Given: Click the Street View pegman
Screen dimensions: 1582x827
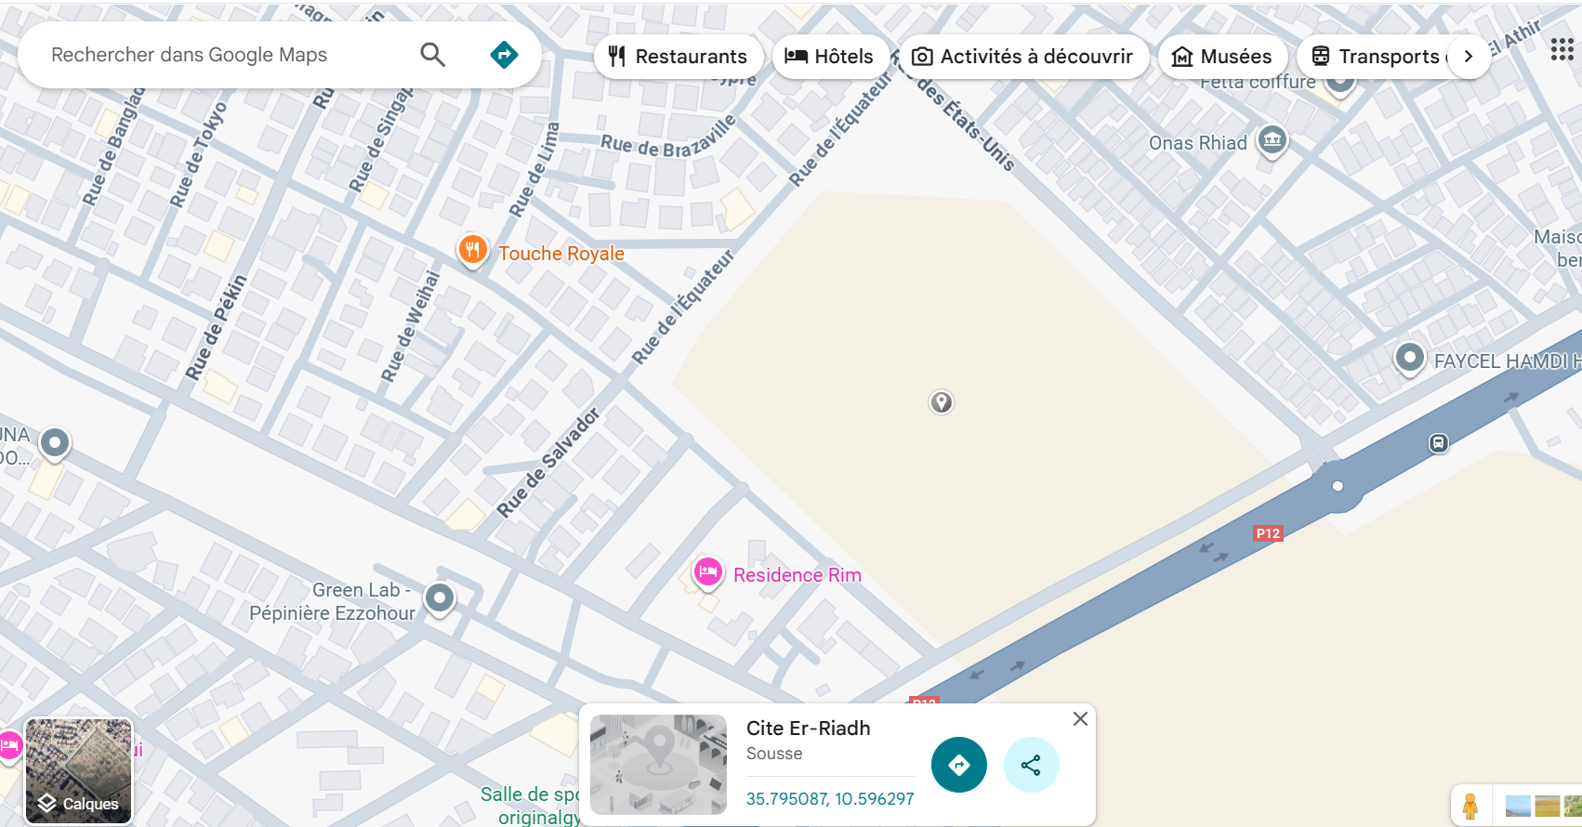Looking at the screenshot, I should 1470,806.
